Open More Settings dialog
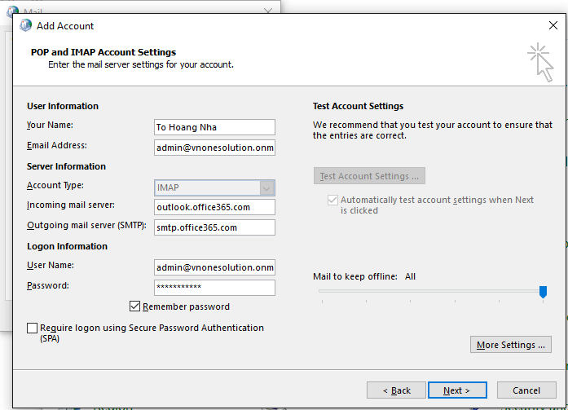The height and width of the screenshot is (410, 568). point(511,345)
